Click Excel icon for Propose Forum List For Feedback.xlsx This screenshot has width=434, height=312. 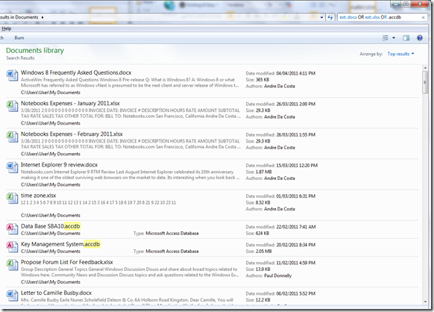12,265
